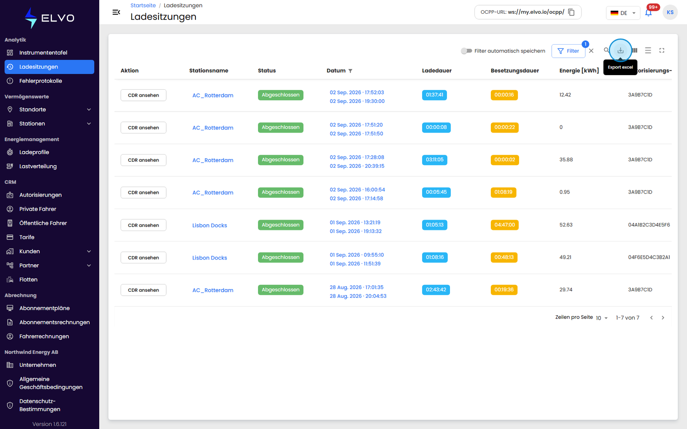687x429 pixels.
Task: Navigate to Lastverteilung
Action: click(49, 166)
